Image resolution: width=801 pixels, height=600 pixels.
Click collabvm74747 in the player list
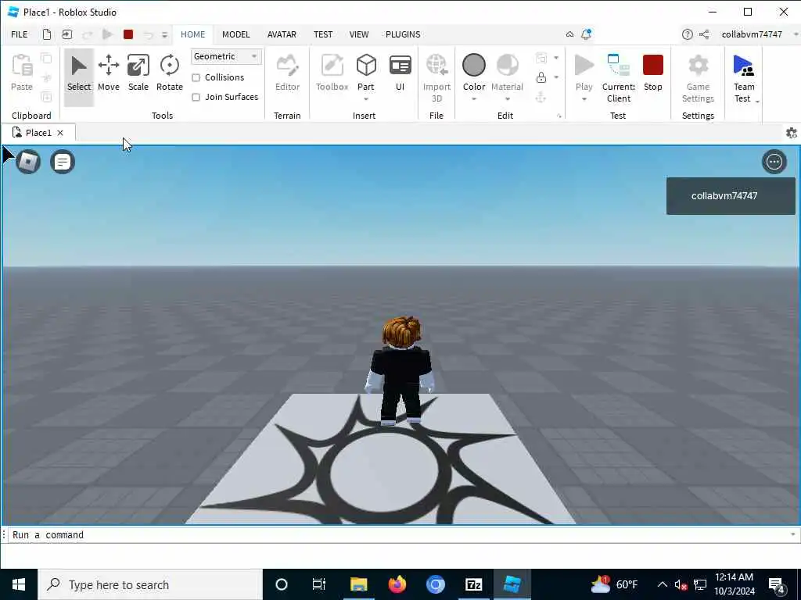pyautogui.click(x=731, y=196)
